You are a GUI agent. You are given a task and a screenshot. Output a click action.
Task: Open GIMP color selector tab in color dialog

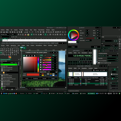pos(24,56)
